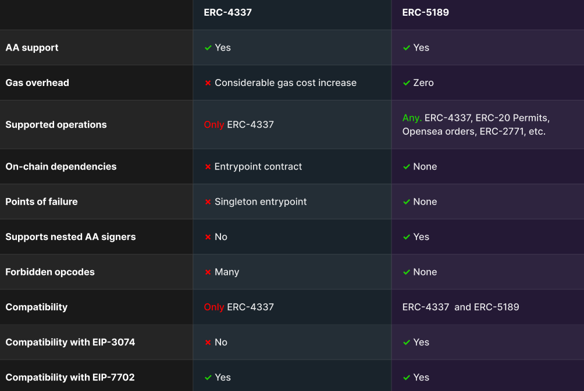Click green checkmark beside Zero
The height and width of the screenshot is (391, 584).
pyautogui.click(x=407, y=83)
